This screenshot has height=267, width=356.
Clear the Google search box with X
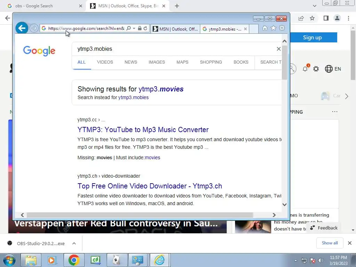[x=278, y=49]
